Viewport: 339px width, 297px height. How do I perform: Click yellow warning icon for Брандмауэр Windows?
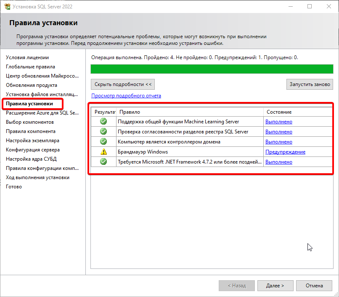coord(104,151)
